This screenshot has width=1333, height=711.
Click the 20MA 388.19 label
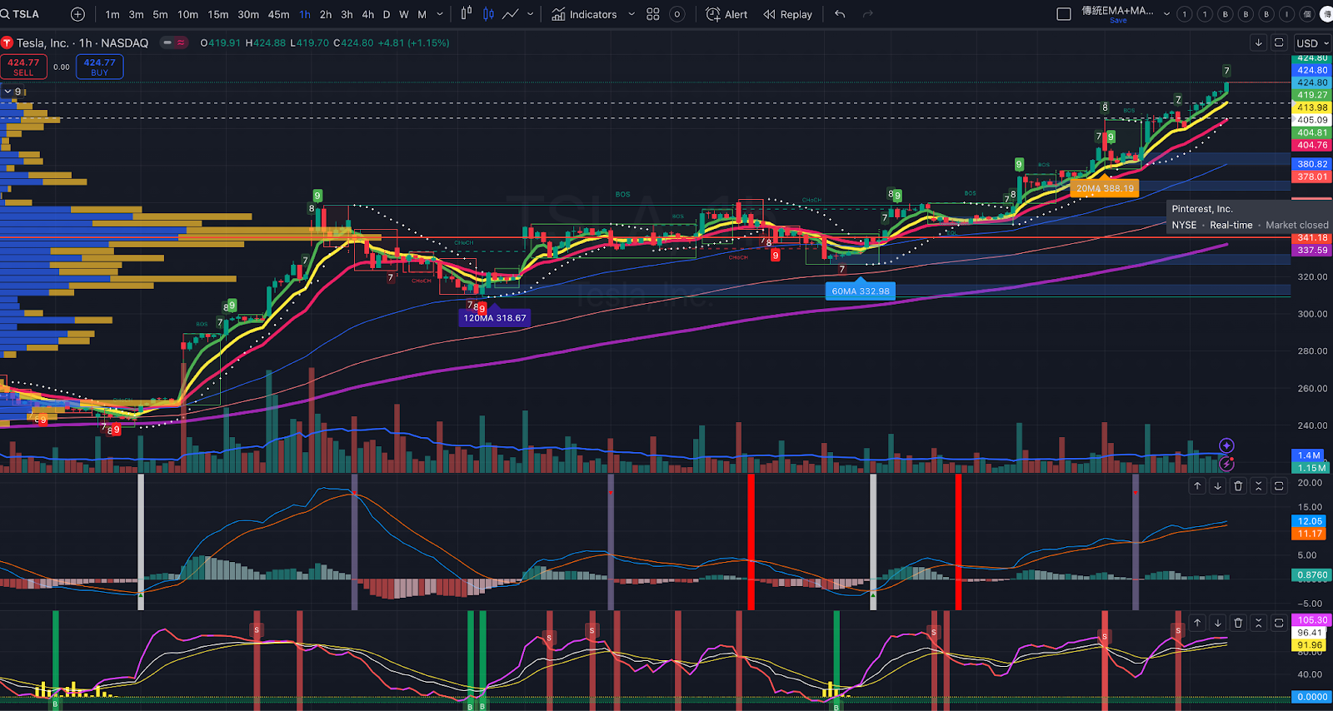click(1105, 188)
